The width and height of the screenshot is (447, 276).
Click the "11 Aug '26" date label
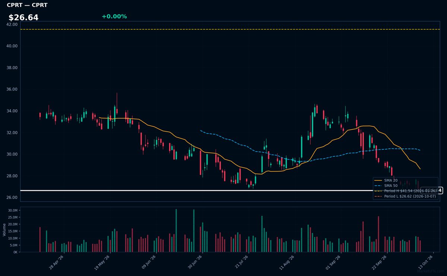click(x=286, y=262)
